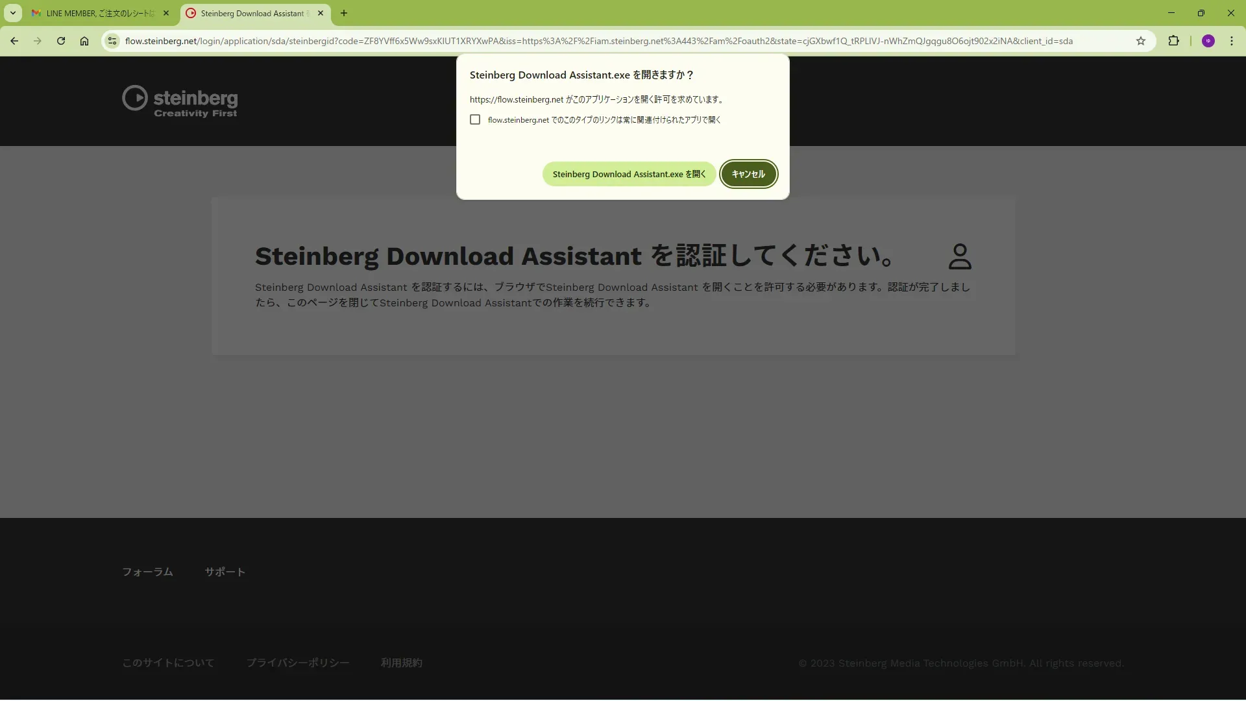1246x701 pixels.
Task: Open Steinberg Download Assistant.exe button
Action: coord(628,174)
